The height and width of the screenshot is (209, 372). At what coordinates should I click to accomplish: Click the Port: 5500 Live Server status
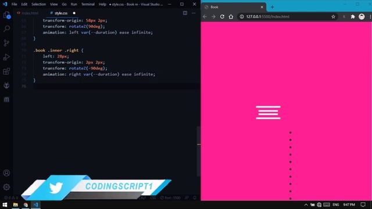pos(171,197)
